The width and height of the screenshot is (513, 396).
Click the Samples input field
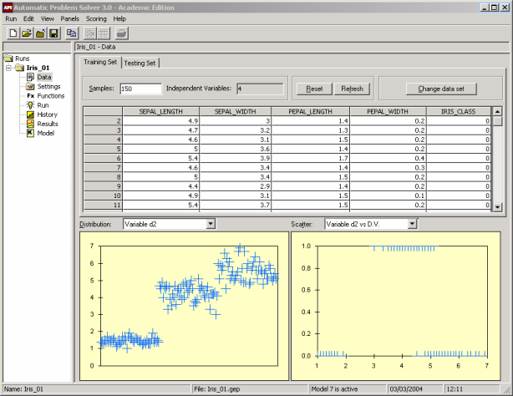pos(140,89)
